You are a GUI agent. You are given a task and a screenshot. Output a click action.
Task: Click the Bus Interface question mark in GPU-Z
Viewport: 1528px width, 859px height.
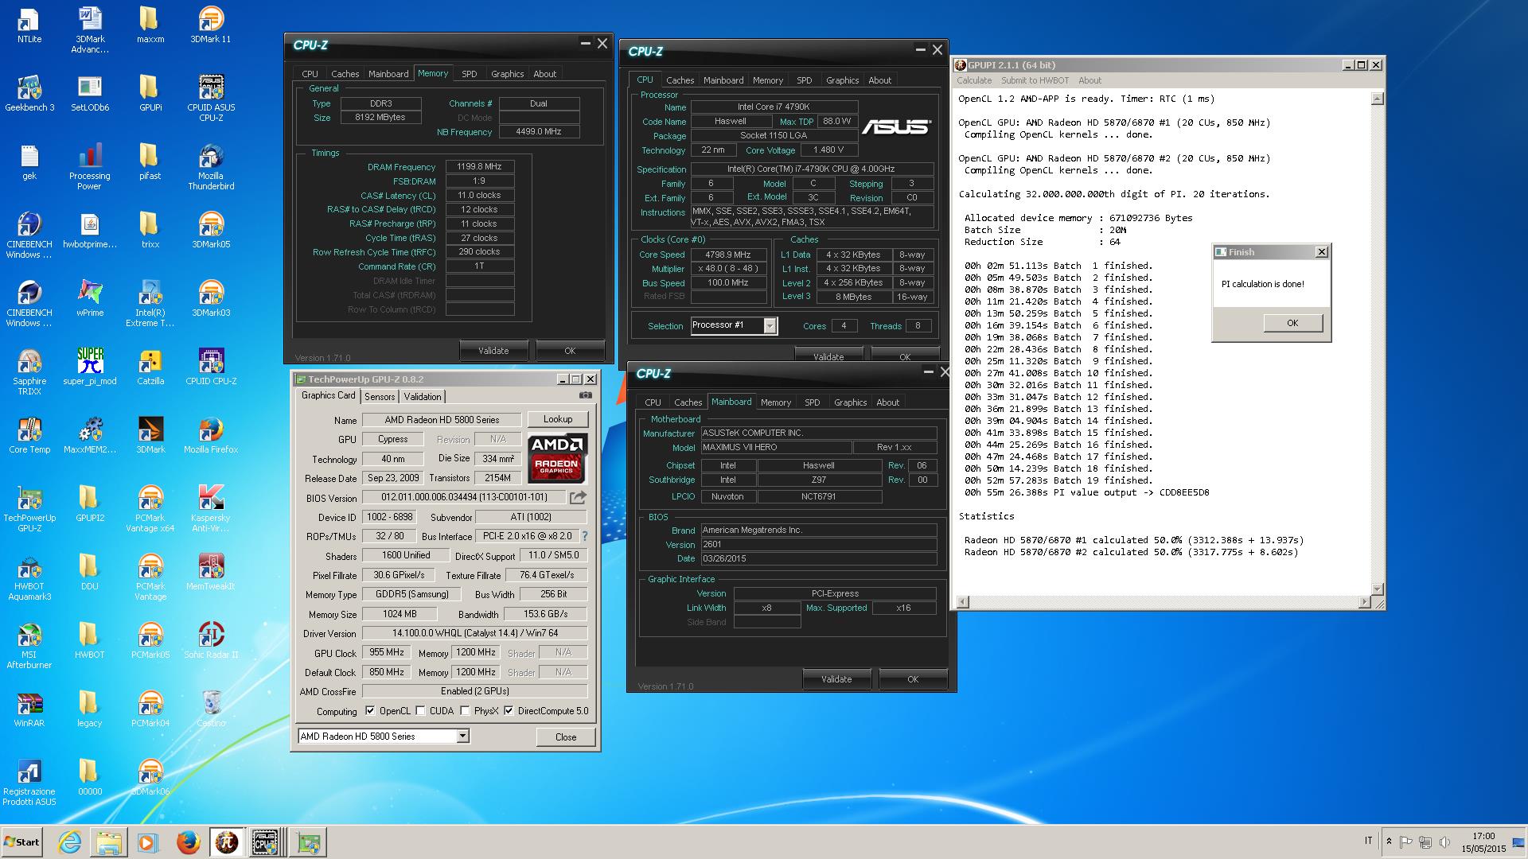click(x=585, y=536)
